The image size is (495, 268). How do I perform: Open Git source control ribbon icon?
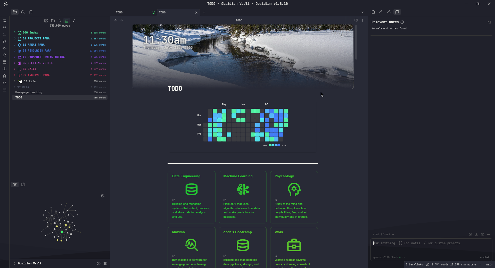[x=4, y=41]
